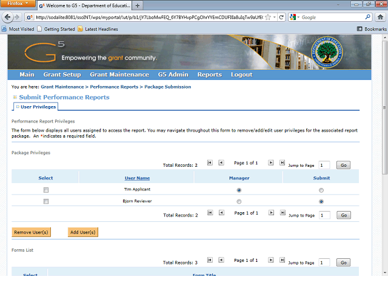The height and width of the screenshot is (291, 388).
Task: Click the Department of Education seal logo
Action: 327,53
